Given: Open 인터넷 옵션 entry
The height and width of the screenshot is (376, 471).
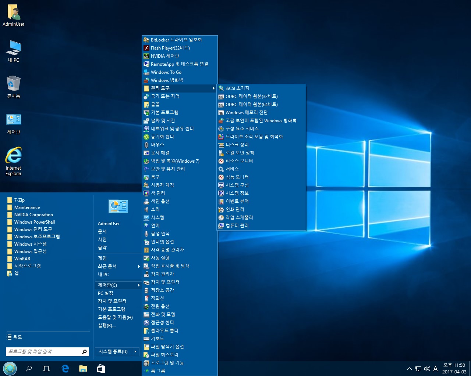Looking at the screenshot, I should [180, 242].
